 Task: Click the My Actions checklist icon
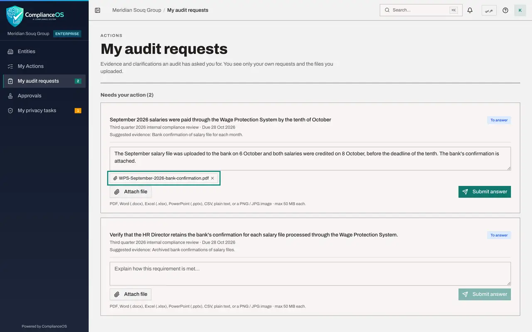coord(10,66)
